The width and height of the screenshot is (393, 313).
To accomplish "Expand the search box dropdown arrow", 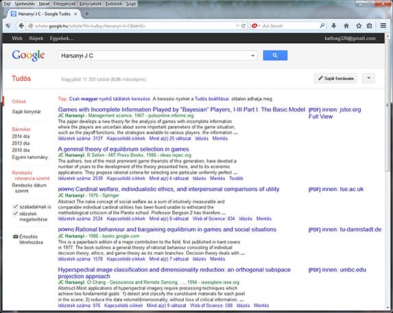I will [252, 55].
